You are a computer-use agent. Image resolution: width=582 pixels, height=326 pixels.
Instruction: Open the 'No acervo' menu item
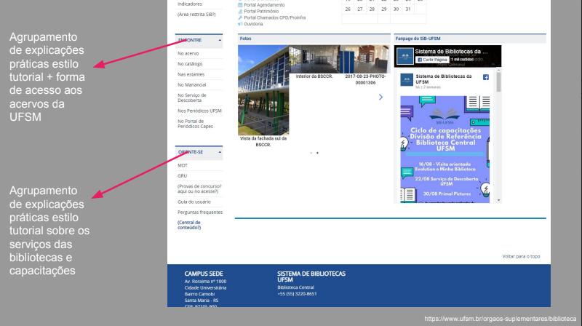click(x=188, y=54)
